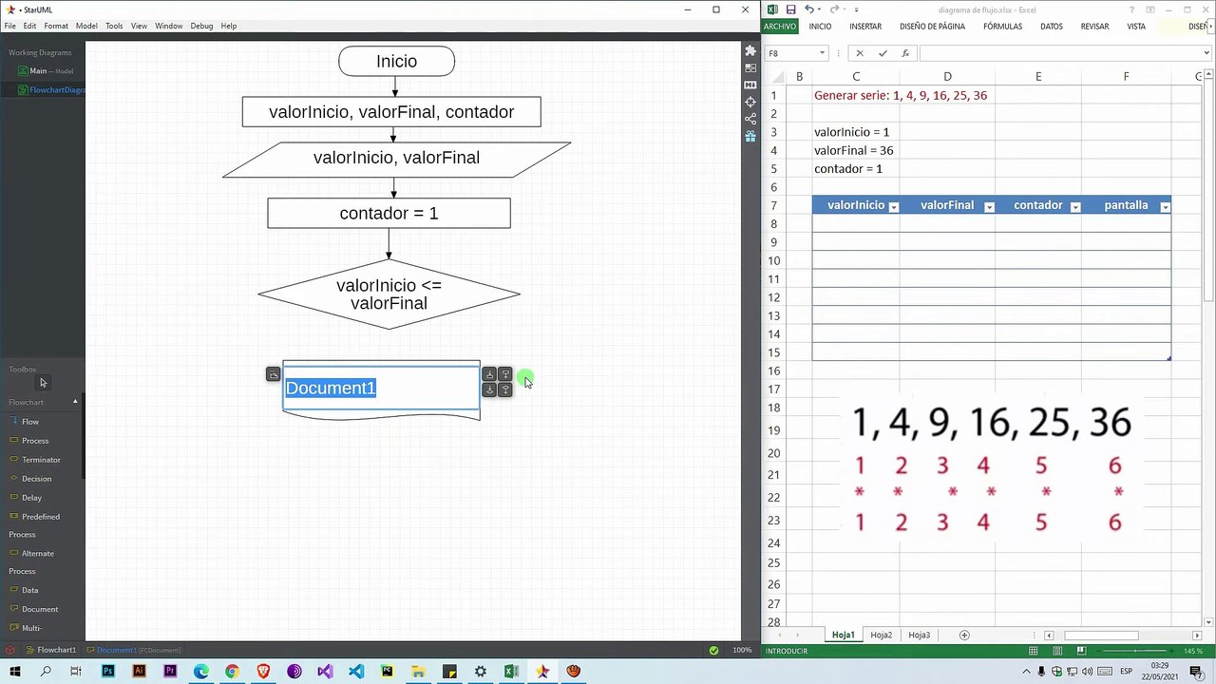Open the StarUML File menu
This screenshot has width=1216, height=684.
[9, 26]
